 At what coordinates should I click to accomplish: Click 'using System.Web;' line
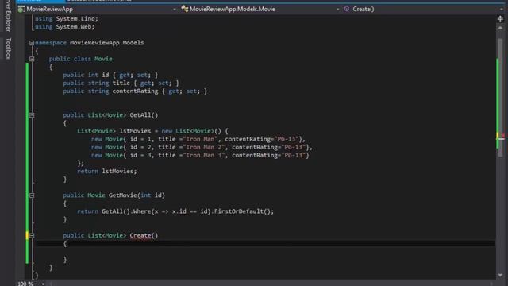tap(65, 27)
